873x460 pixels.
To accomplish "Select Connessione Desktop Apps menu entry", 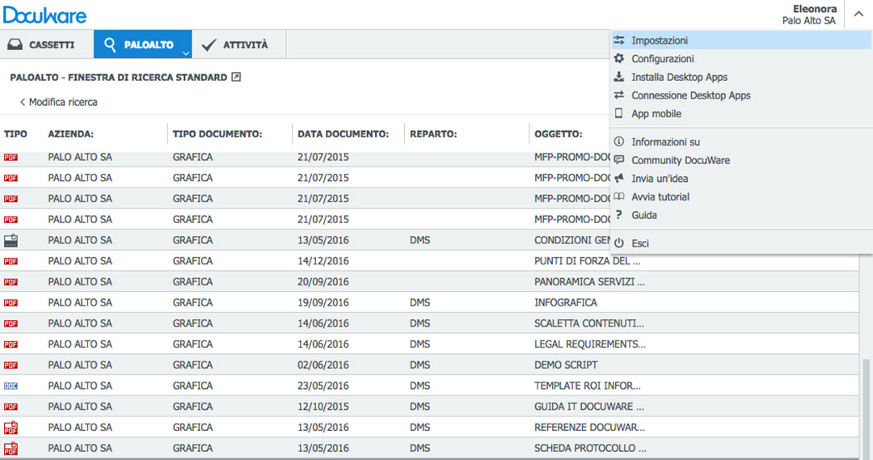I will point(741,95).
